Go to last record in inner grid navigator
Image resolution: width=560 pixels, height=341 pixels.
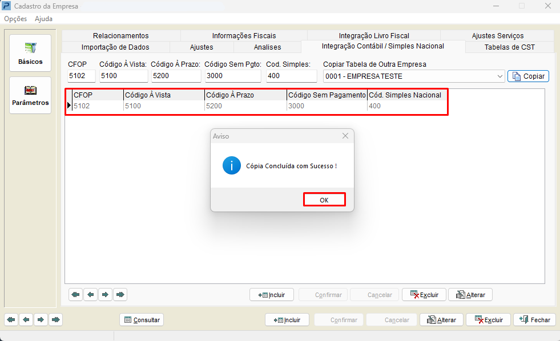(120, 295)
